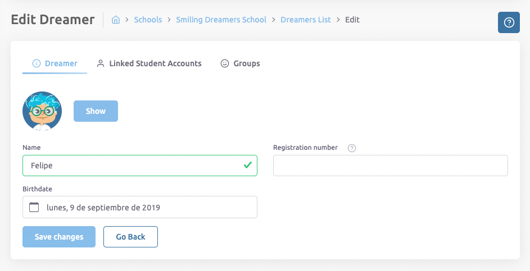Open Smiling Dreamers School breadcrumb link

click(221, 20)
